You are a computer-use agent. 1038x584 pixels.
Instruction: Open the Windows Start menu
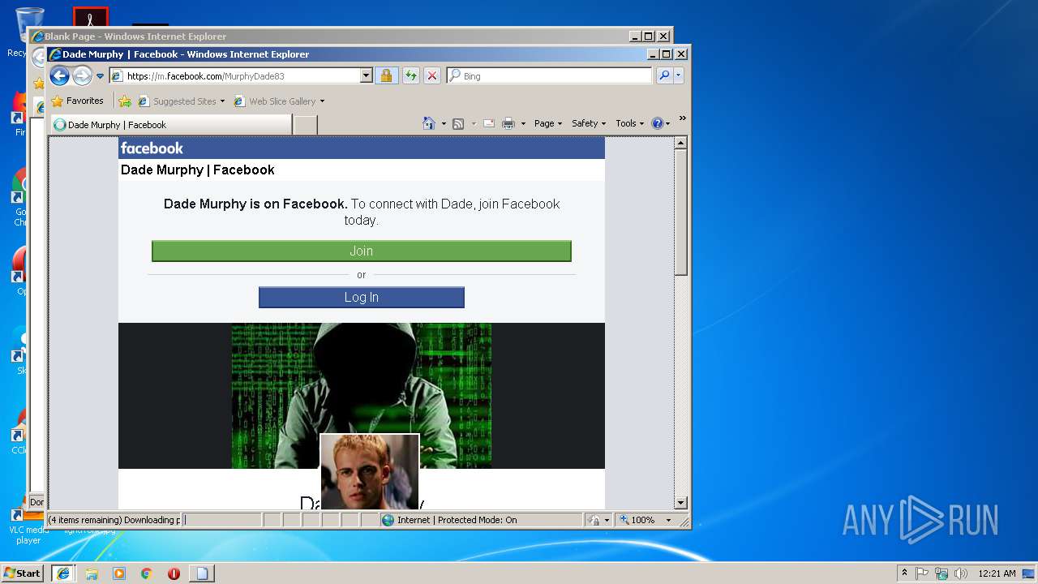point(23,573)
